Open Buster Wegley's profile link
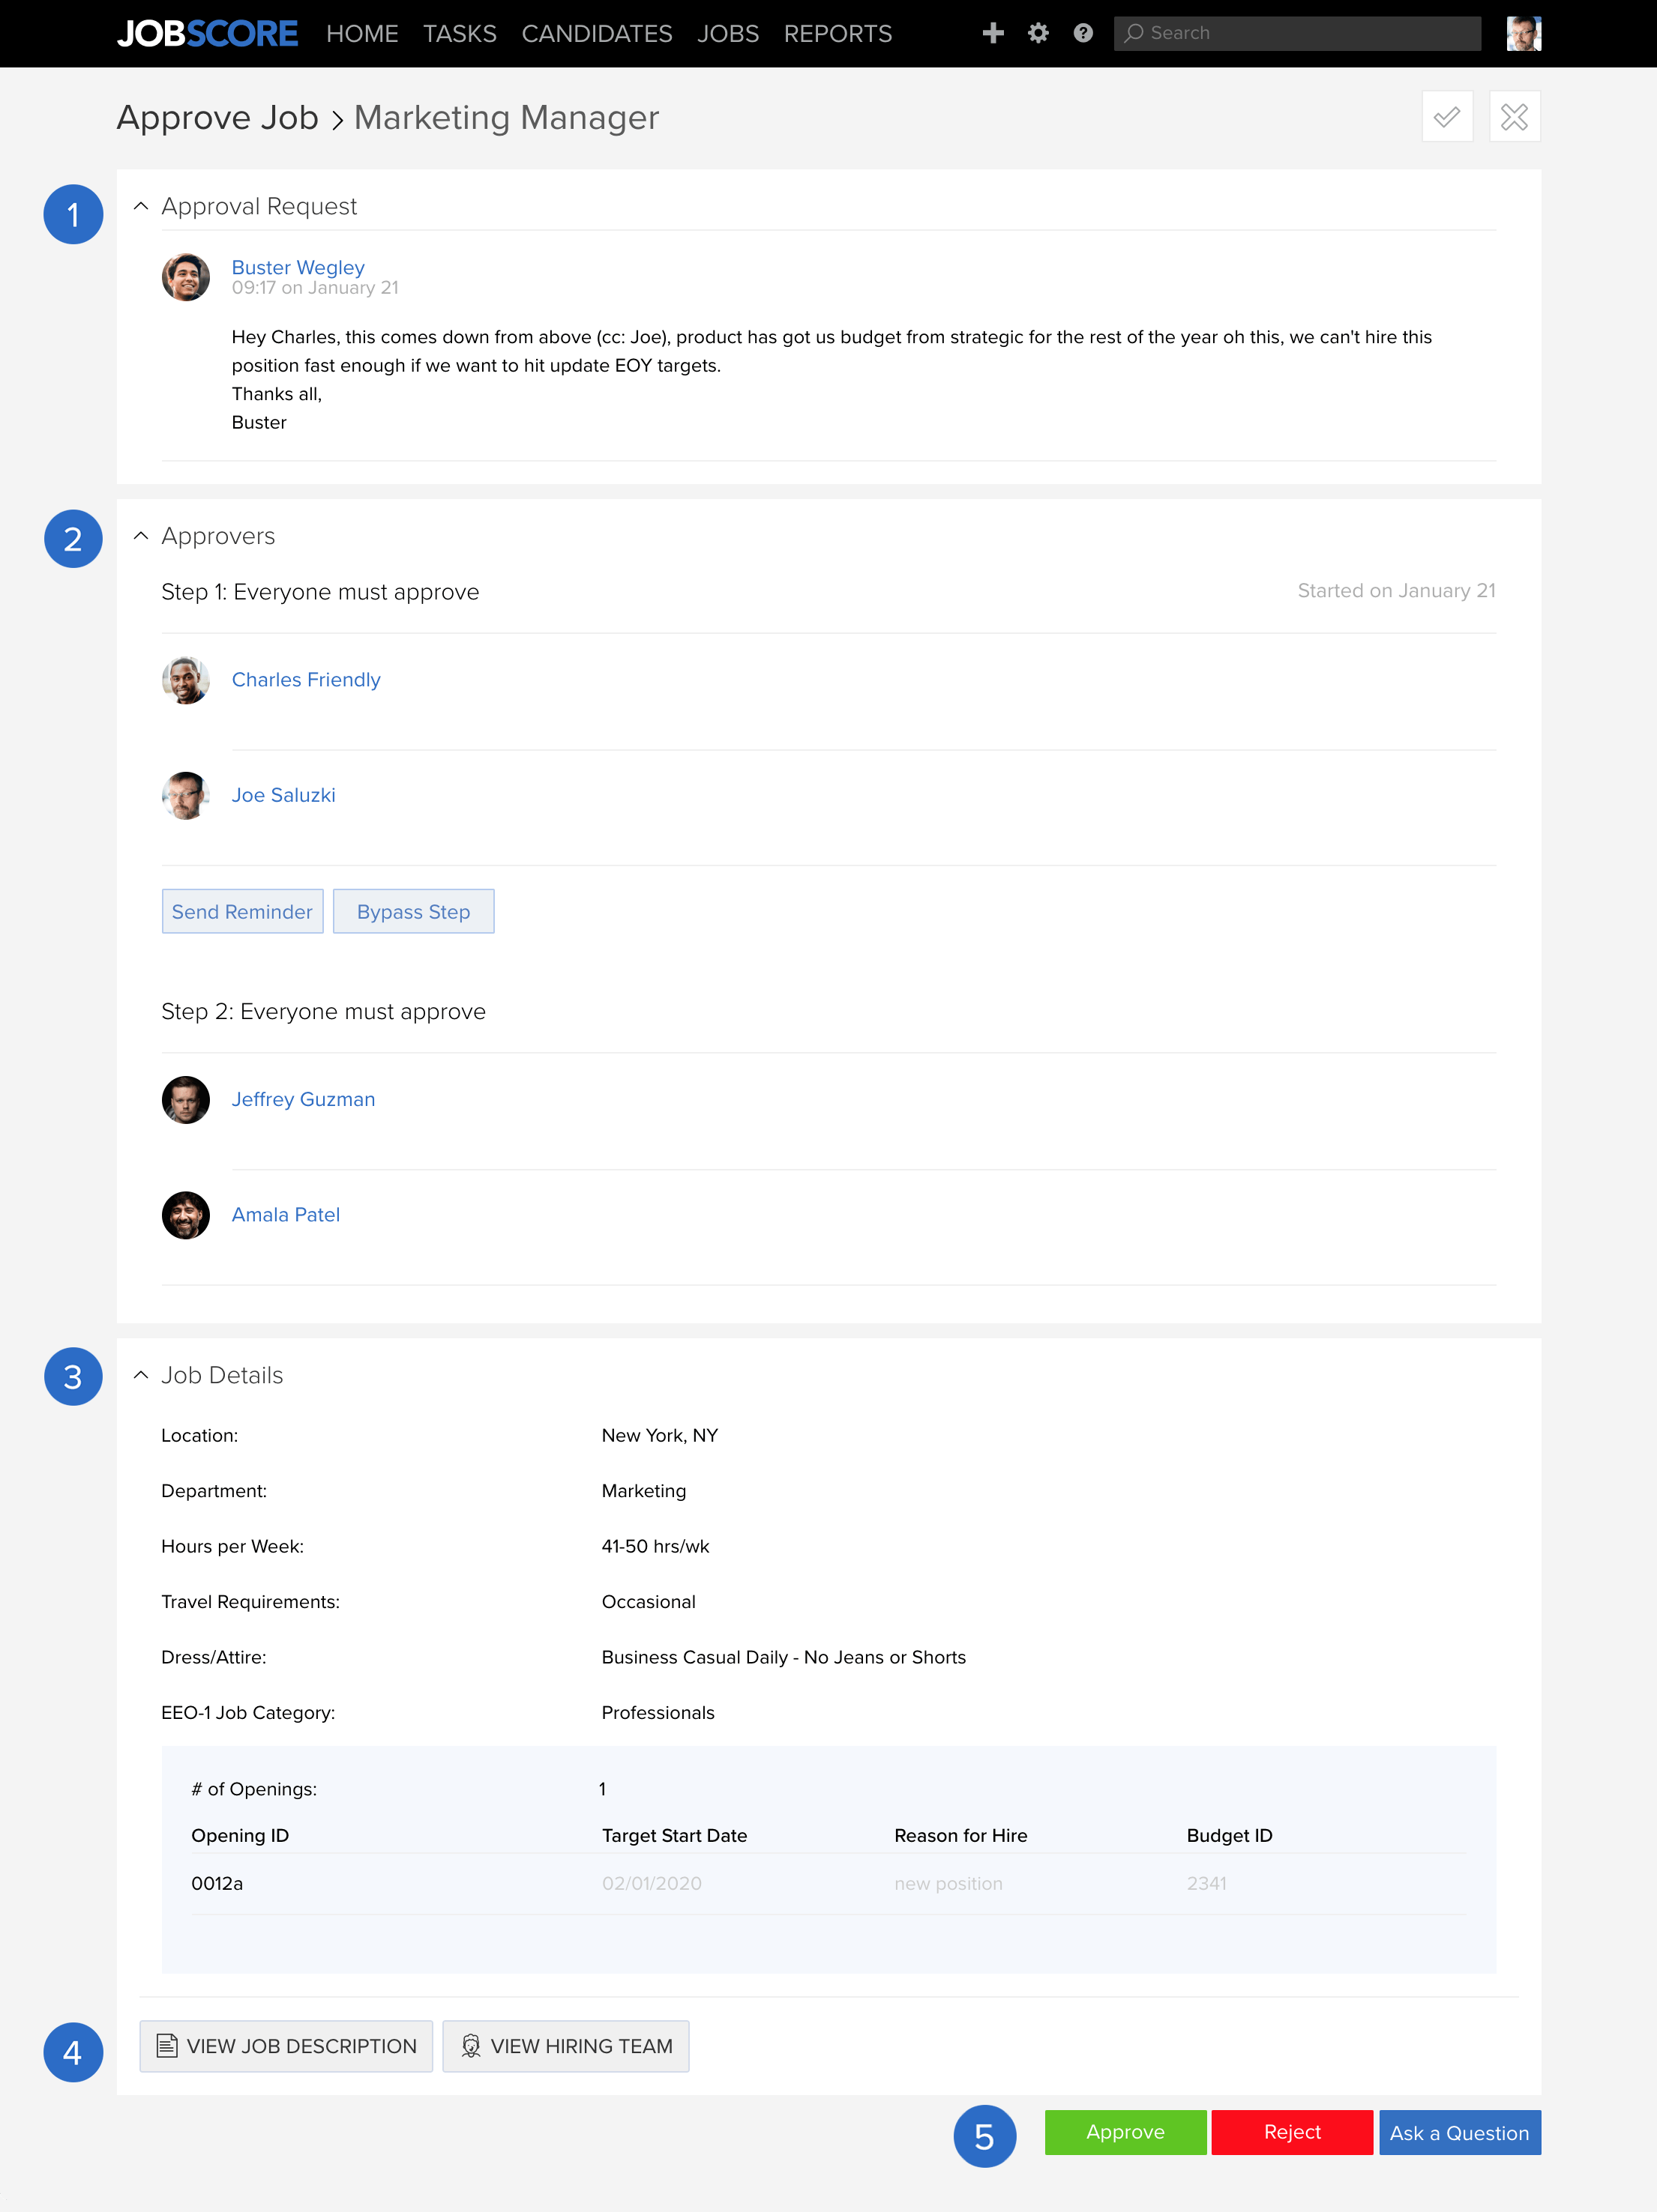Viewport: 1657px width, 2212px height. 298,267
